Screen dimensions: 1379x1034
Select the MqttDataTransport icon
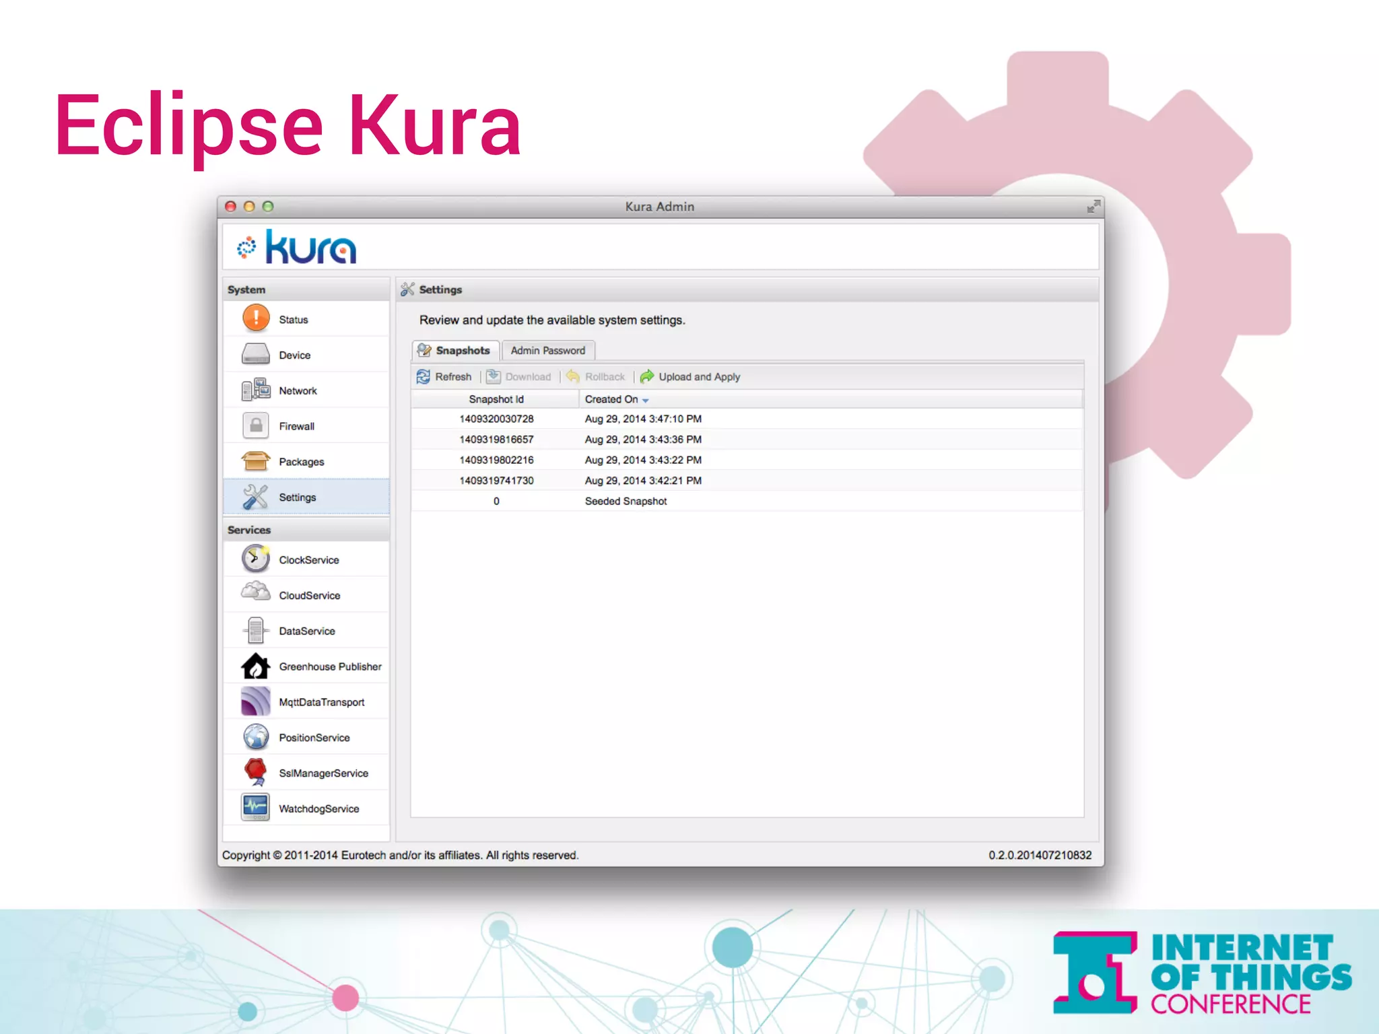[256, 701]
